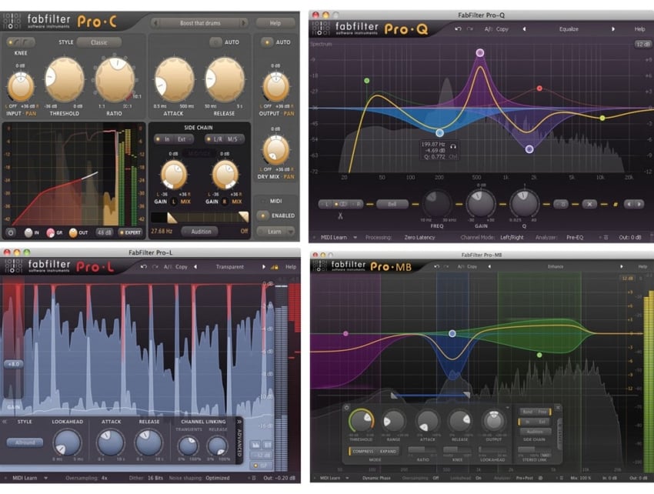The height and width of the screenshot is (494, 654).
Task: Click the Pro-Q undo arrow icon
Action: [459, 28]
